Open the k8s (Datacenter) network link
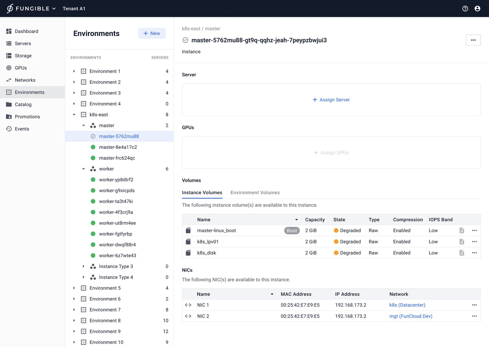Image resolution: width=489 pixels, height=347 pixels. (407, 305)
